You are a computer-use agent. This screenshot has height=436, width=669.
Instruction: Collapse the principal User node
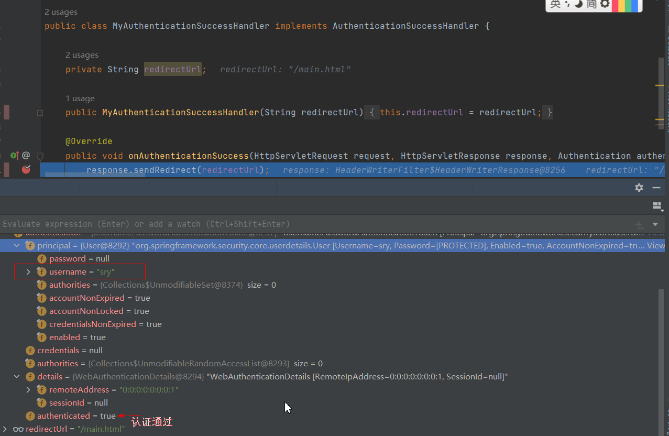pos(16,245)
